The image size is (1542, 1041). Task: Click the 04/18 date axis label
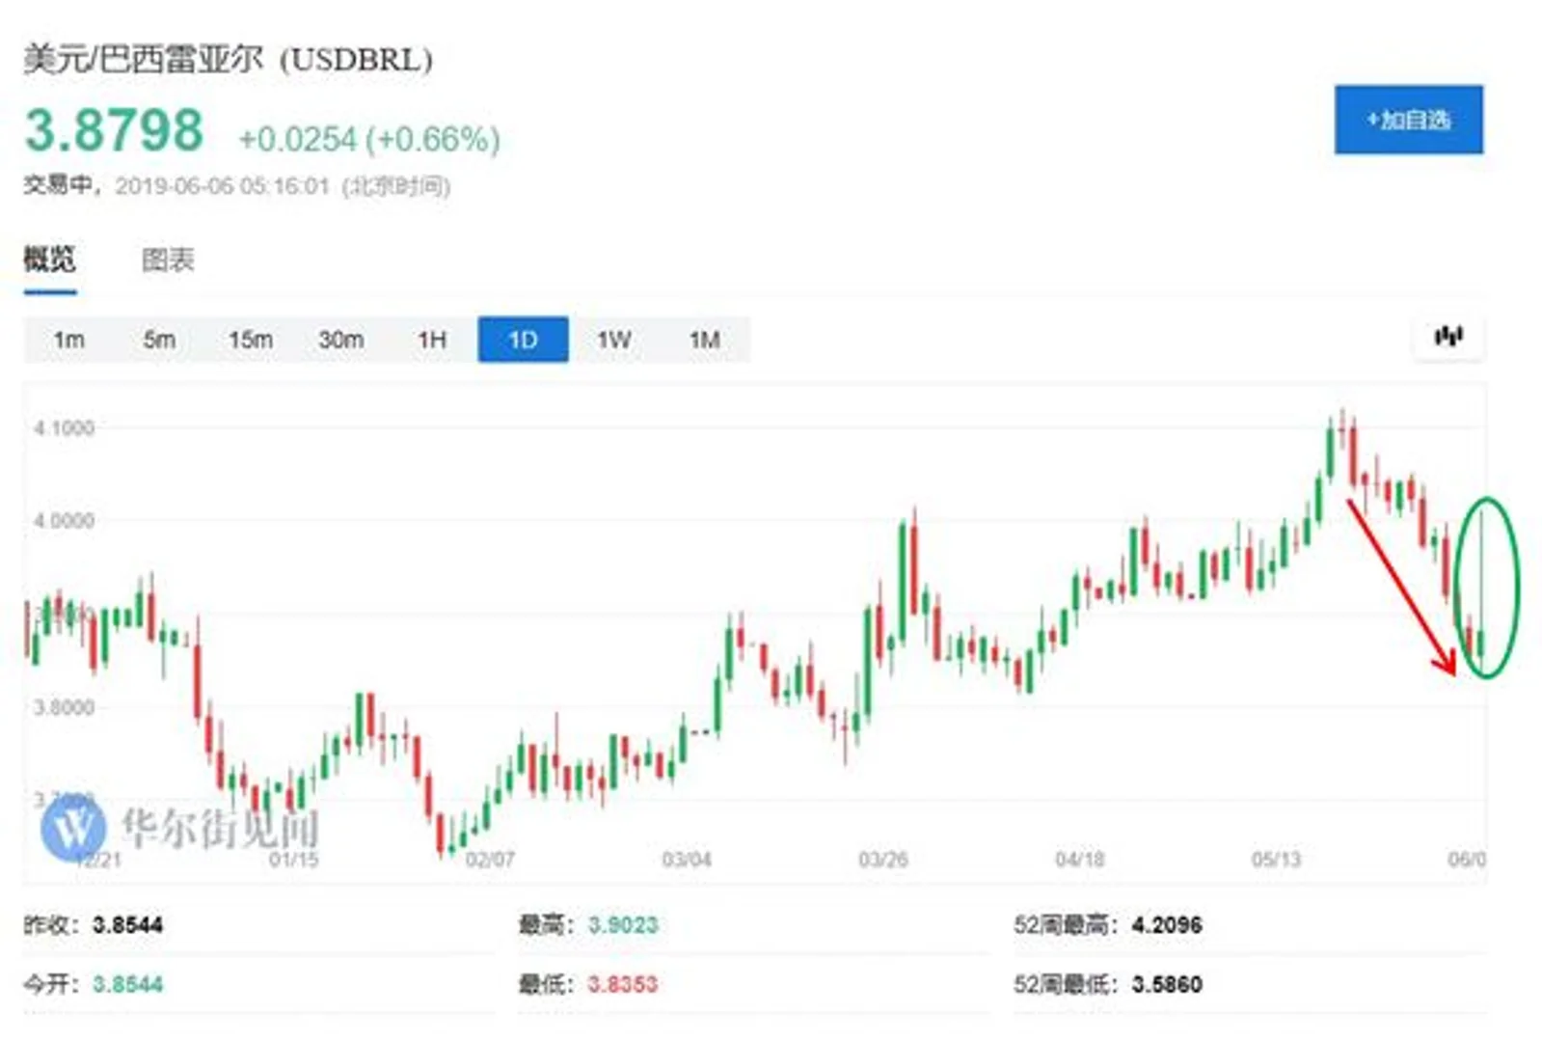click(x=1080, y=859)
